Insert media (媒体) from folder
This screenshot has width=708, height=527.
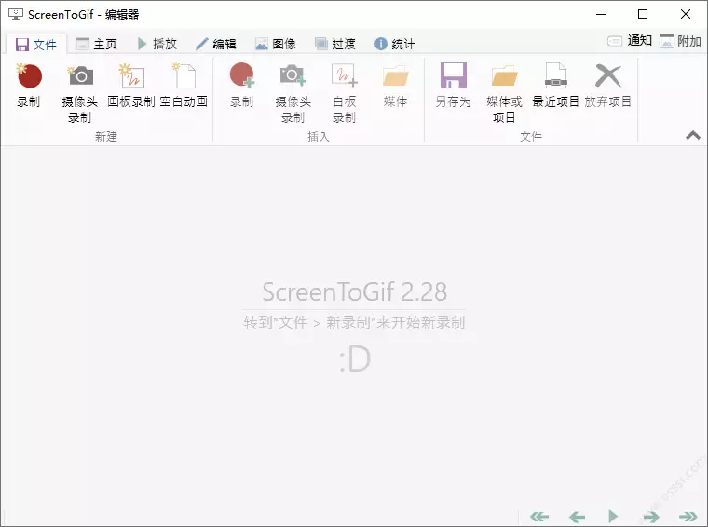[396, 86]
